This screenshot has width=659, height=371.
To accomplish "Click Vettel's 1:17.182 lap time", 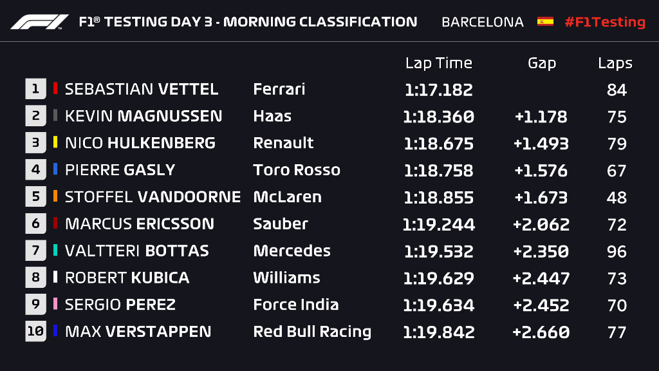I will coord(438,90).
